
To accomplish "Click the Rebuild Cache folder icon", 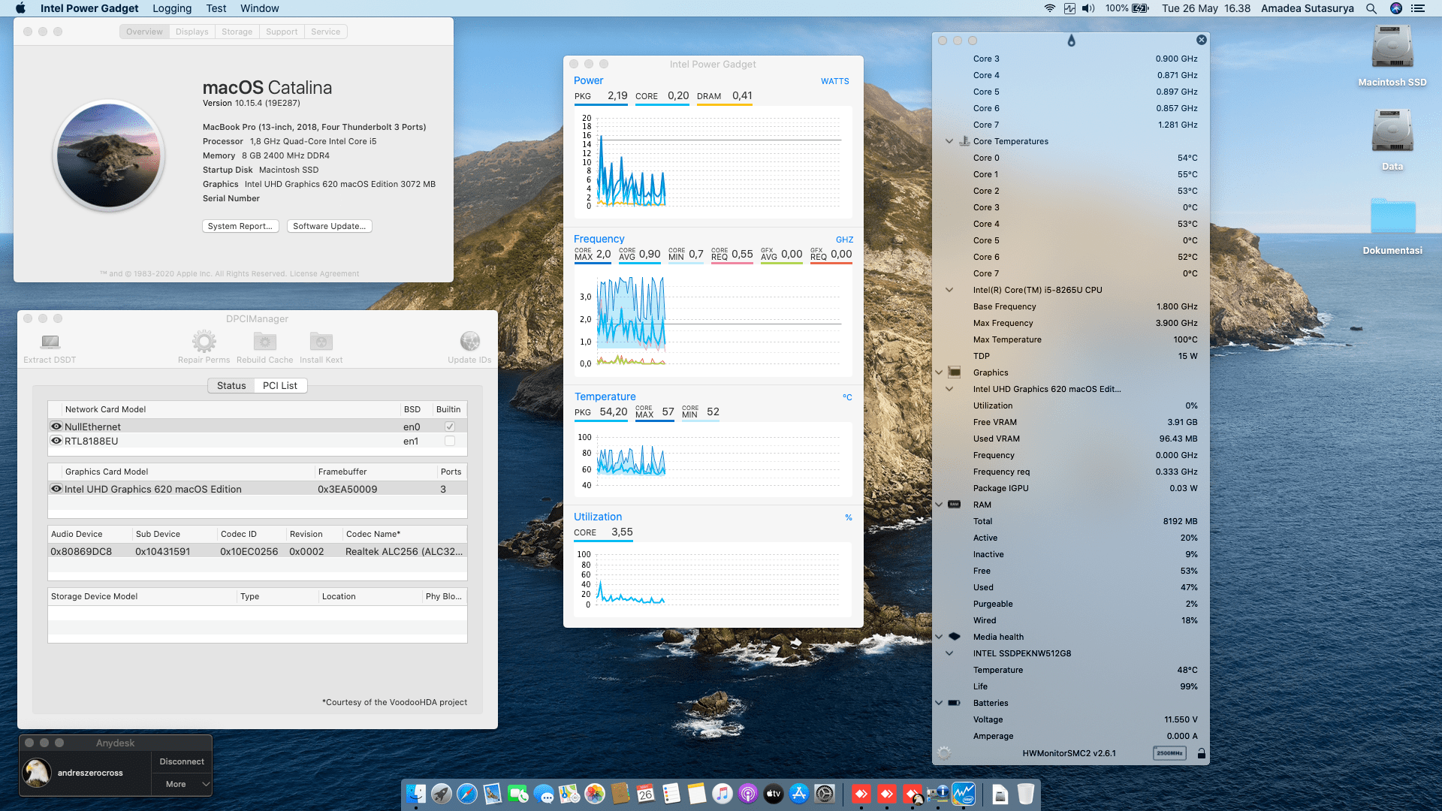I will [x=264, y=342].
